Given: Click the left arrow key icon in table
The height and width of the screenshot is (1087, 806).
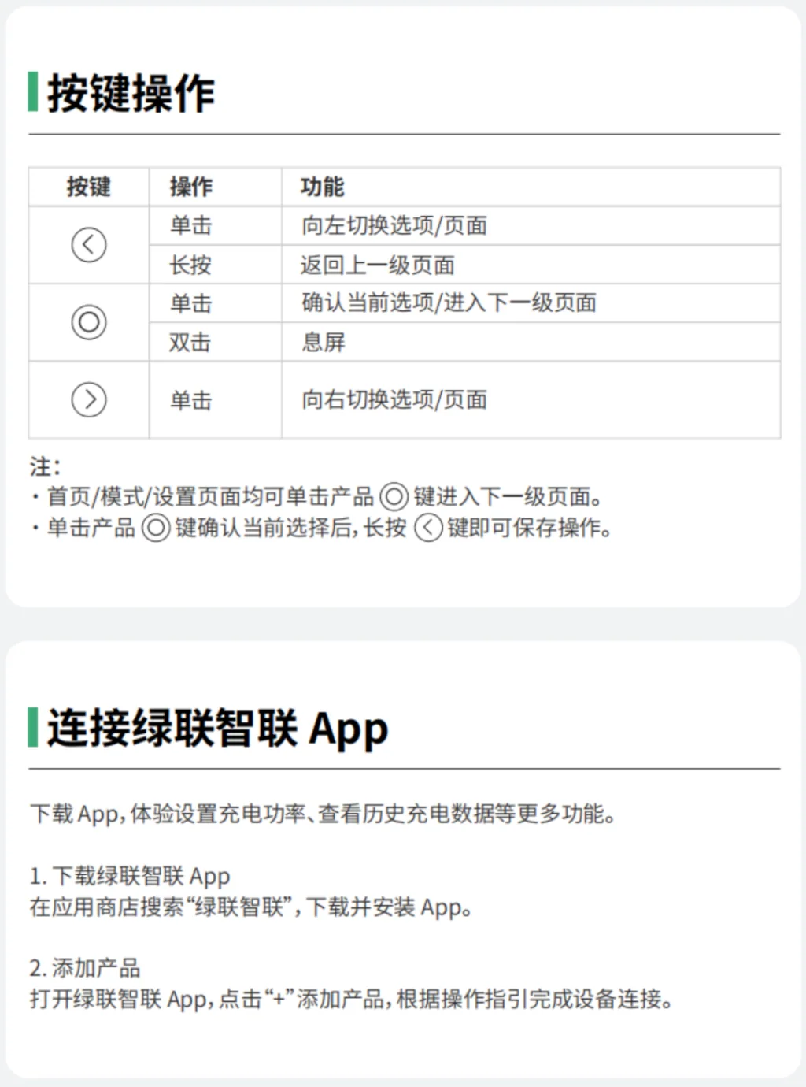Looking at the screenshot, I should pyautogui.click(x=89, y=244).
